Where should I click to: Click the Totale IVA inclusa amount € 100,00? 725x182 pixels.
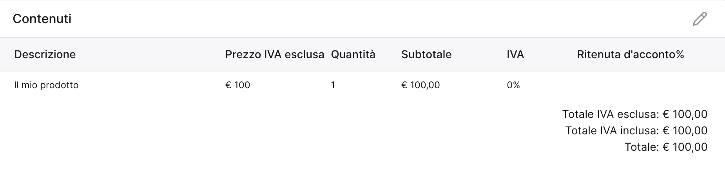click(x=685, y=130)
